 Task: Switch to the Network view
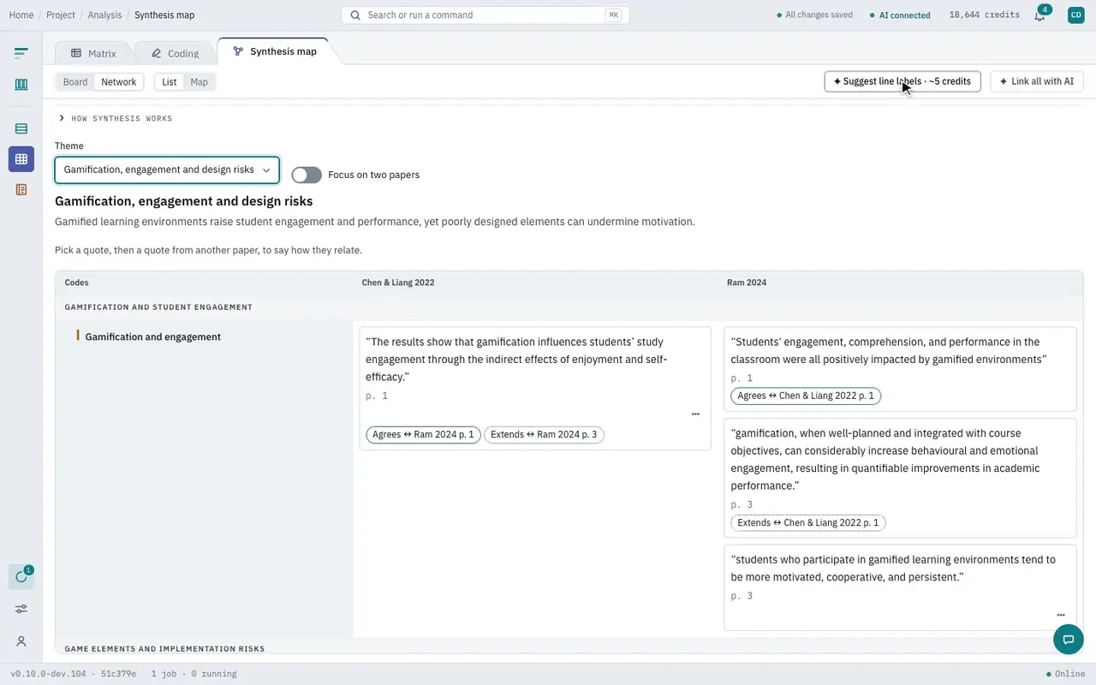click(x=119, y=82)
